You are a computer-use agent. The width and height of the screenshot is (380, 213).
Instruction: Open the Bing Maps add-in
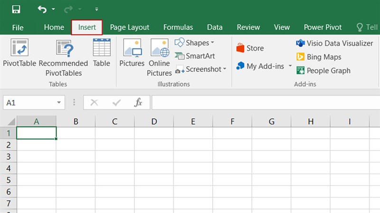[x=319, y=57]
